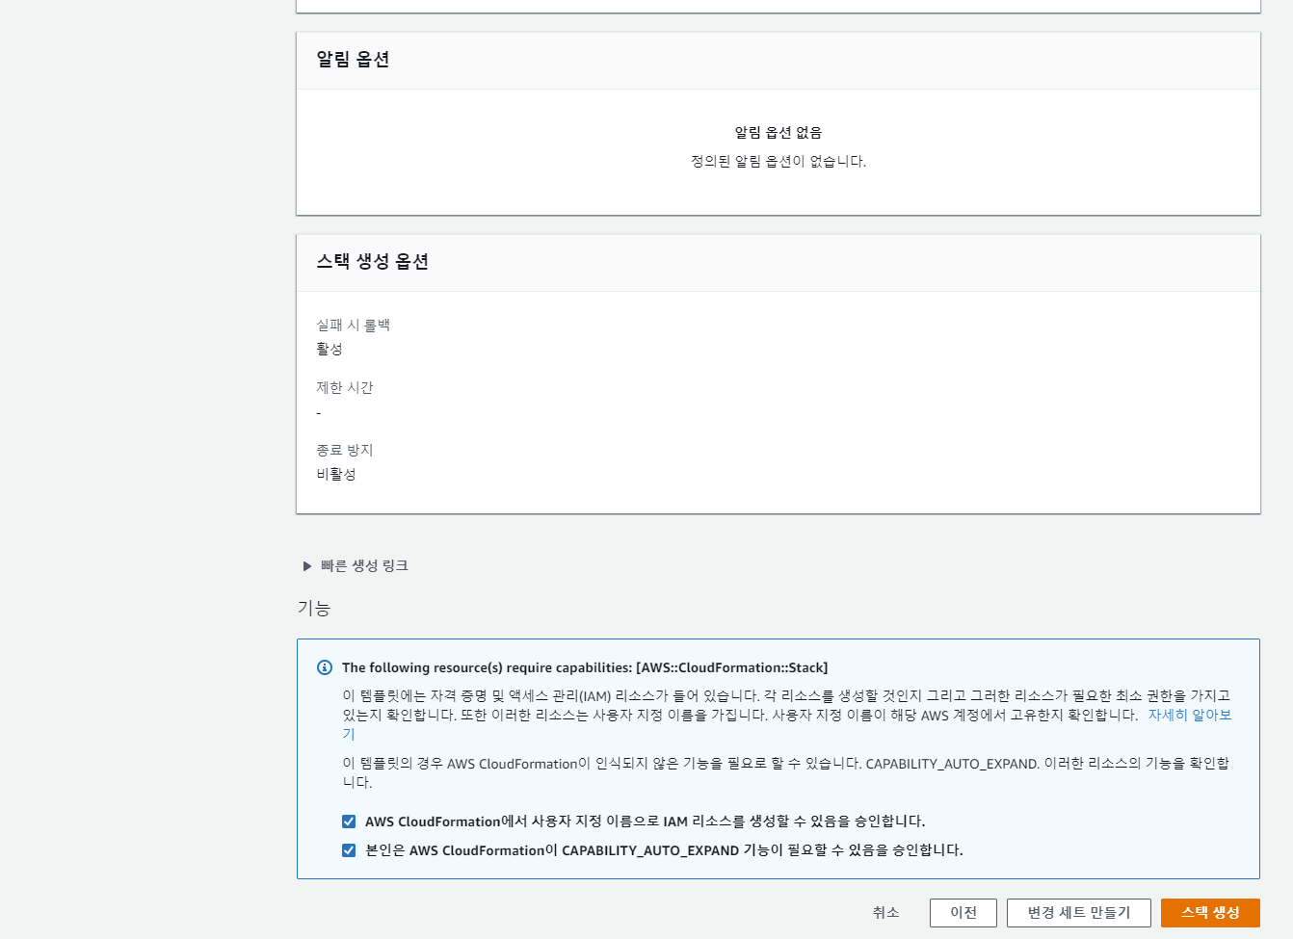The image size is (1293, 939).
Task: Uncheck the IAM 리소스 acknowledgment checkbox
Action: (349, 822)
